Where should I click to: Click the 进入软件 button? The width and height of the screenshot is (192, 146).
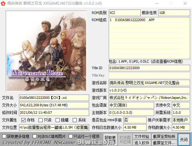coord(142,143)
